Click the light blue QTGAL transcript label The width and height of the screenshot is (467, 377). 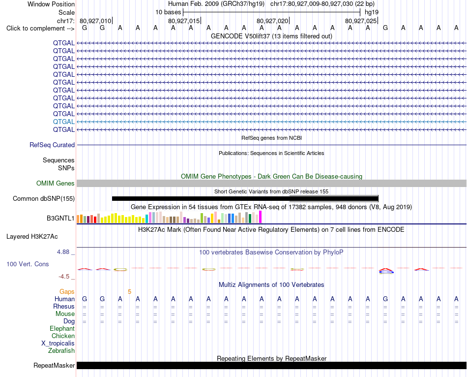coord(64,122)
